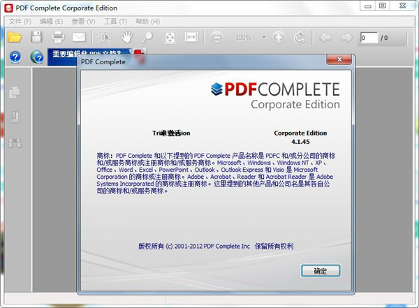
Task: Fit page to window icon
Action: point(170,38)
